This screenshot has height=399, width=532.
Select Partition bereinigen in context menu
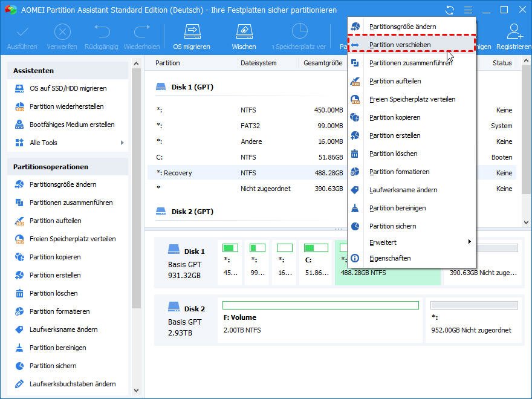[412, 208]
